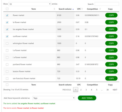The image size is (122, 112).
Task: Sort by CPC column arrows icon
Action: pos(82,9)
